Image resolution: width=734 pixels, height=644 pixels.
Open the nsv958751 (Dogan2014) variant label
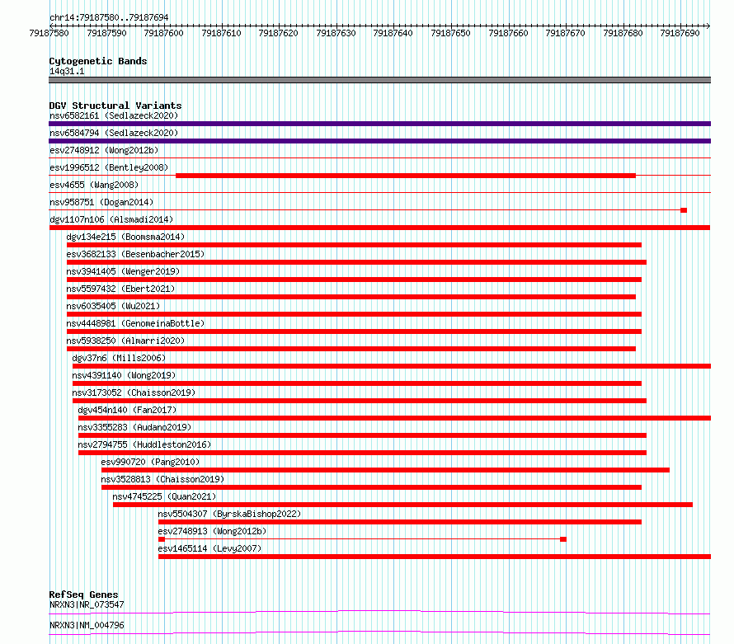point(101,202)
